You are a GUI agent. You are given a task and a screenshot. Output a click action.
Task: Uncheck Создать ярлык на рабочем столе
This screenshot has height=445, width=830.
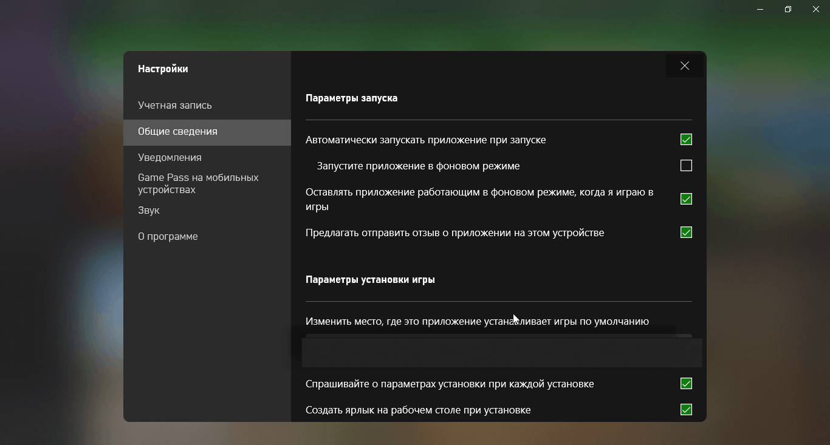pos(686,410)
